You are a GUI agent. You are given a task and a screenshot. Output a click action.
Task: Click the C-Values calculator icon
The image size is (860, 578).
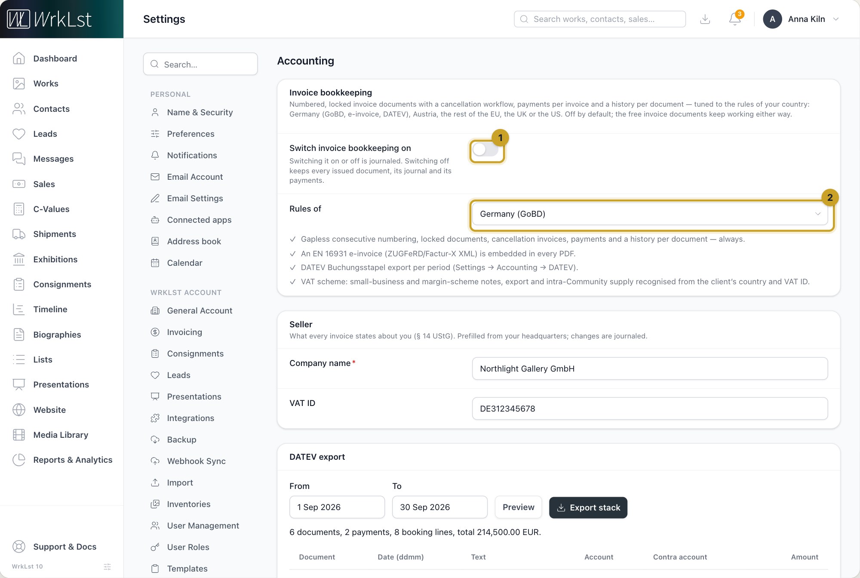coord(19,209)
